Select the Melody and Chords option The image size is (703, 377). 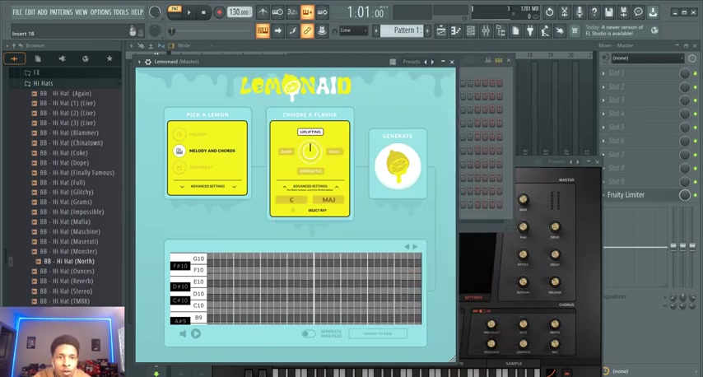(x=205, y=151)
